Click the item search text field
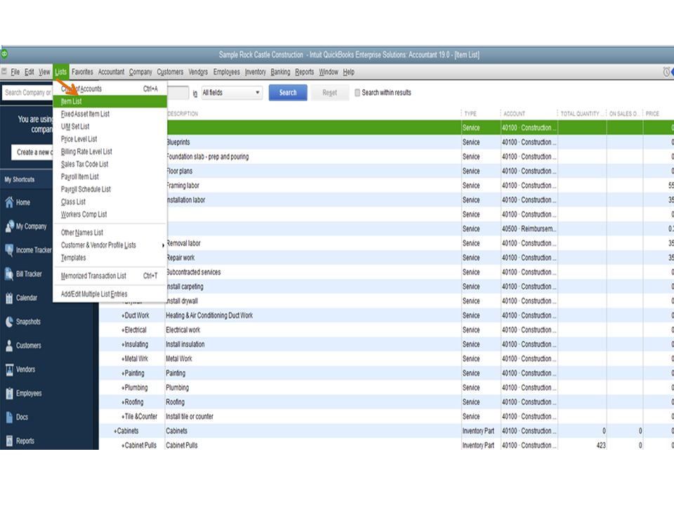 pos(178,93)
